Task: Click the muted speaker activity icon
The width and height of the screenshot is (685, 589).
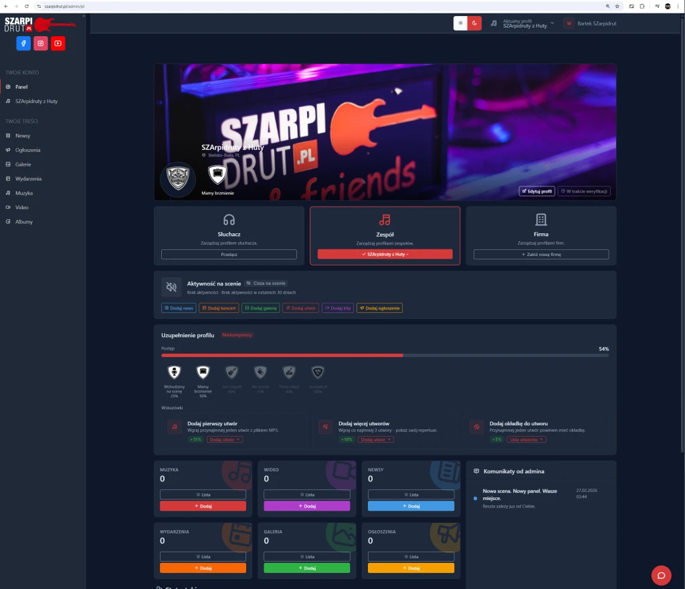Action: 171,287
